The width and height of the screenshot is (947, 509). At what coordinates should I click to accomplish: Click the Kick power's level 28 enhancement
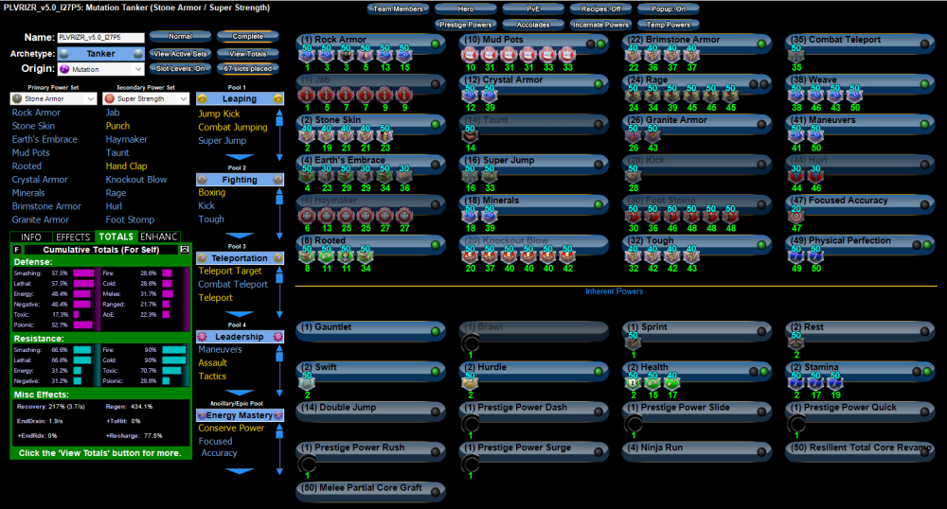(x=633, y=177)
